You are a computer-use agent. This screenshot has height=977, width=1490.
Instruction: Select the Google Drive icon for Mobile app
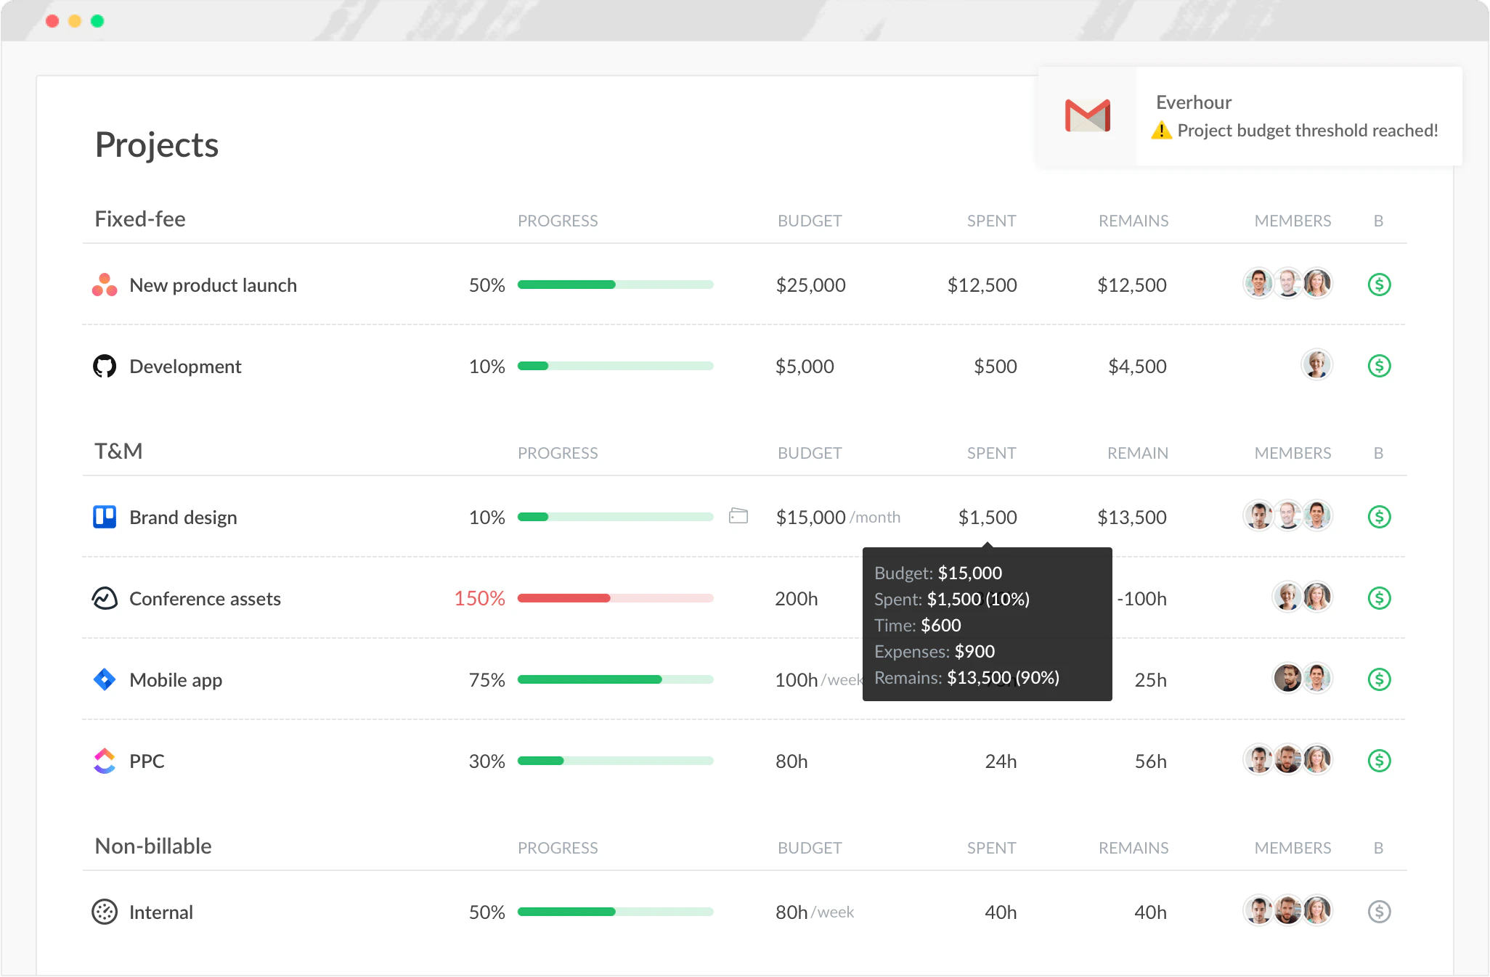pos(105,679)
